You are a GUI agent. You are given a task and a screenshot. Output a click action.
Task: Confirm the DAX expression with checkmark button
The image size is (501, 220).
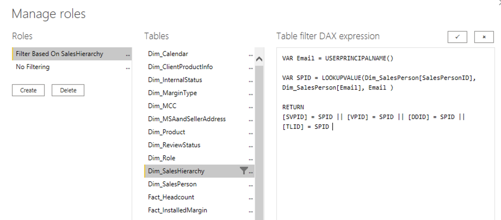tap(457, 37)
